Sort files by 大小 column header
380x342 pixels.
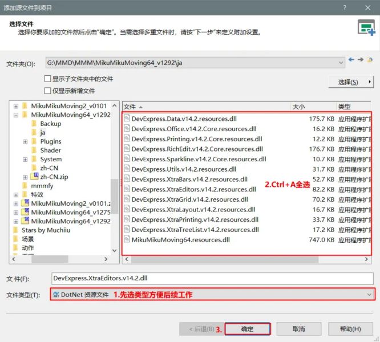click(312, 107)
